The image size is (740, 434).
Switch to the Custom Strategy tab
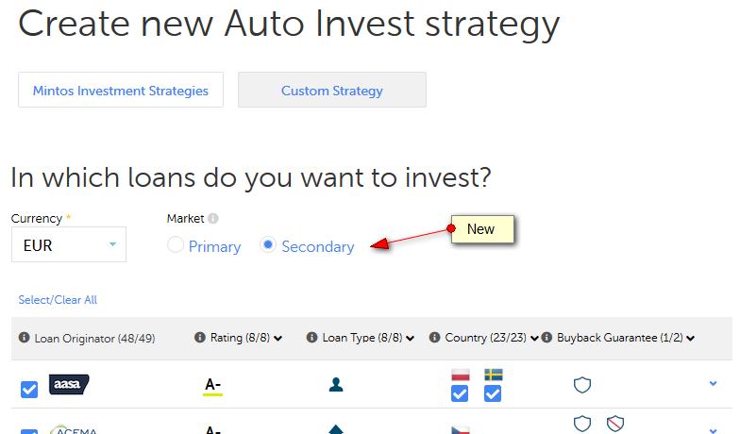pyautogui.click(x=332, y=91)
